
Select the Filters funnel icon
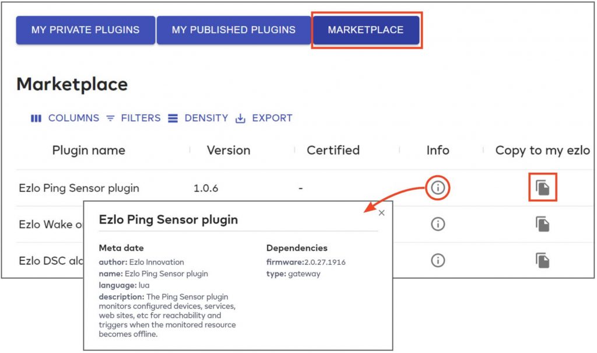tap(110, 118)
